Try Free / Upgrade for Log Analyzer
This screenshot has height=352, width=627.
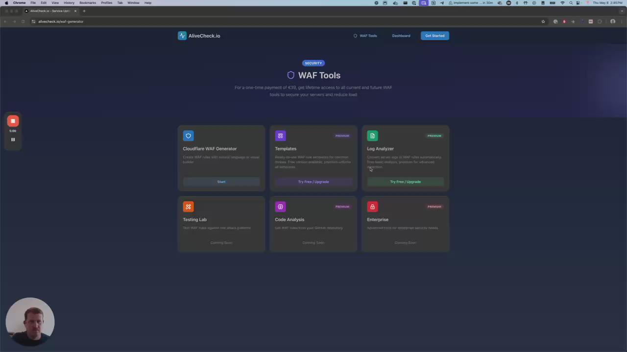click(x=406, y=182)
